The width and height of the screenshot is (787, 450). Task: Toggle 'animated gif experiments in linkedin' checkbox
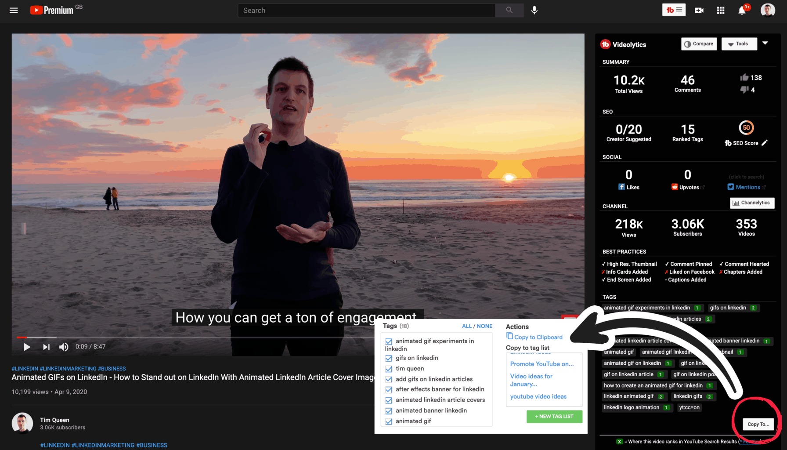tap(389, 341)
